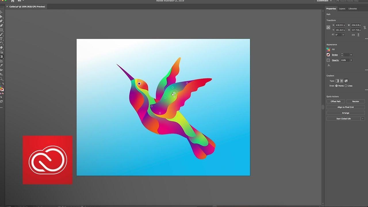368x207 pixels.
Task: Select the Paintbrush tool
Action: [x=1, y=34]
